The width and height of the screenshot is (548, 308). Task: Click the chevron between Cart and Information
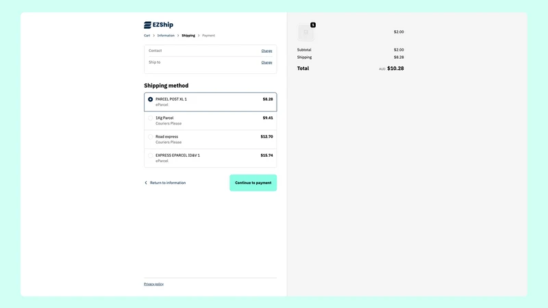153,36
